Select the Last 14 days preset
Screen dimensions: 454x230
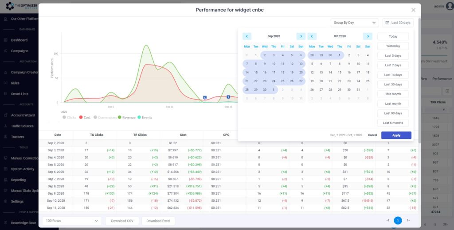click(x=393, y=75)
